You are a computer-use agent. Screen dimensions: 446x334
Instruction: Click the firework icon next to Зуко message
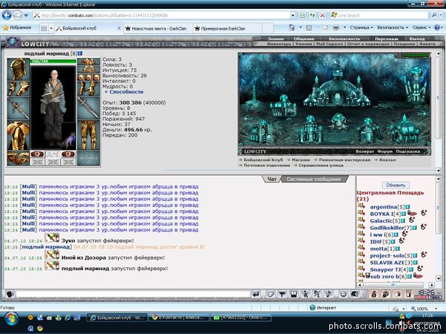coord(52,238)
